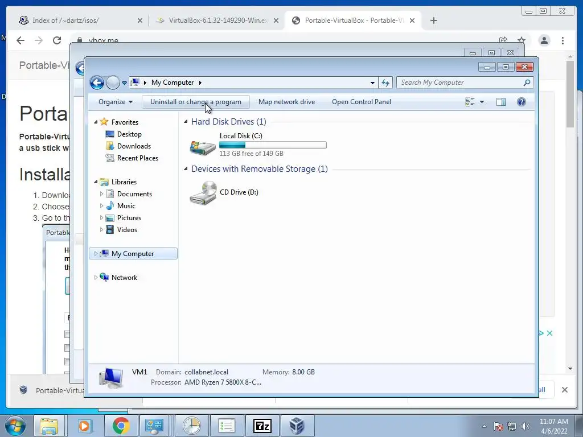Close the ad with the X icon
583x437 pixels.
[x=549, y=333]
